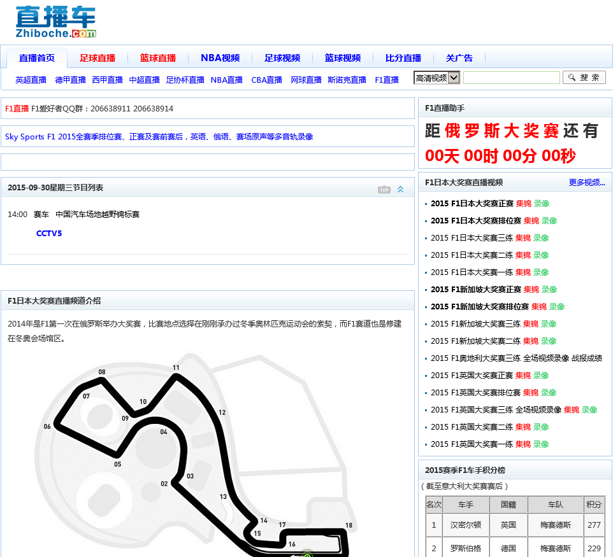Open the Sky Sports F1 2015全赛季 recordings link

click(159, 137)
